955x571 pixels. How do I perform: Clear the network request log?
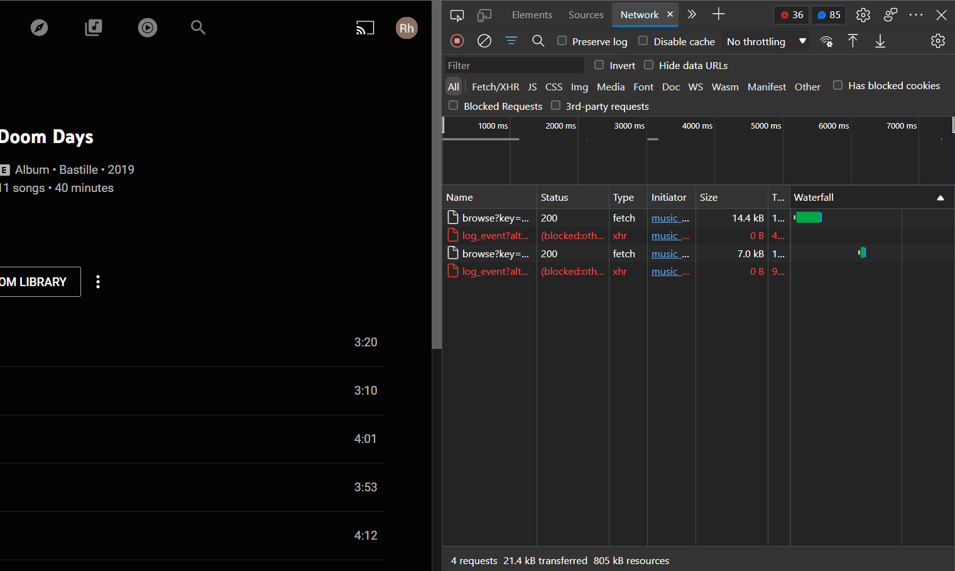pos(484,41)
